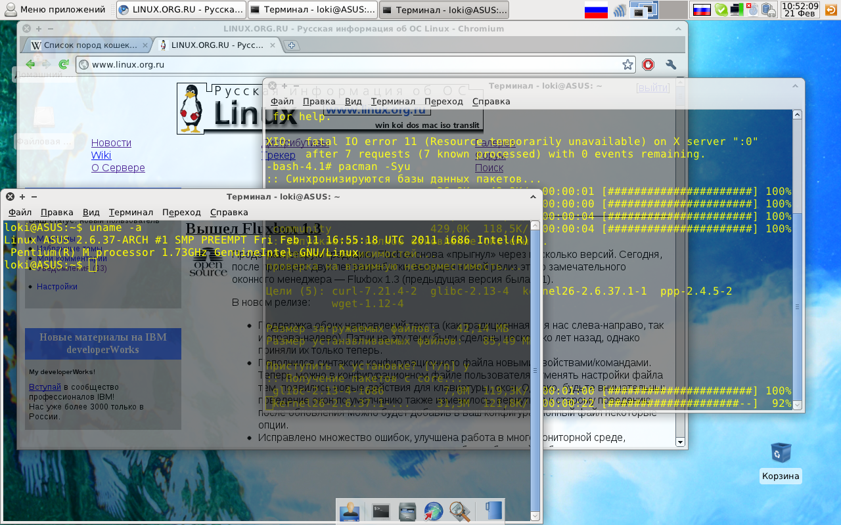Image resolution: width=841 pixels, height=525 pixels.
Task: Open Новости link on the page
Action: (111, 142)
